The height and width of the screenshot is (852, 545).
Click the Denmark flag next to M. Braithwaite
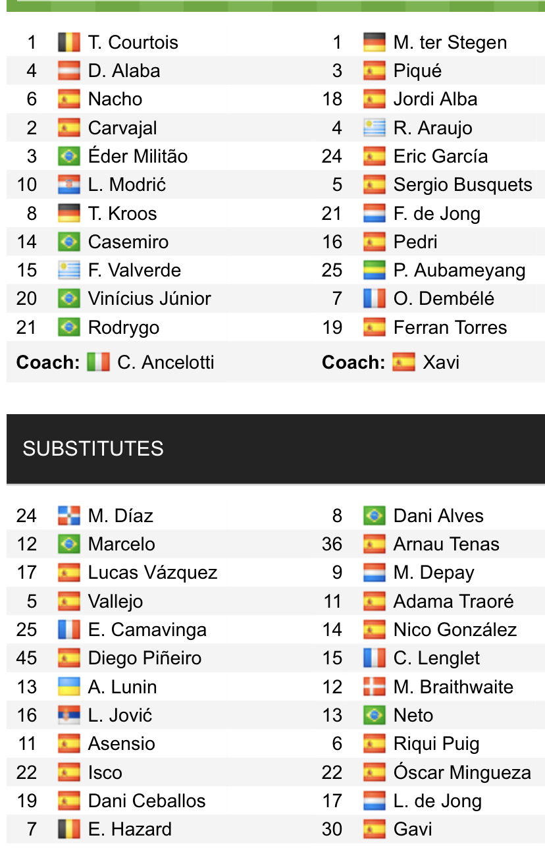click(x=374, y=687)
